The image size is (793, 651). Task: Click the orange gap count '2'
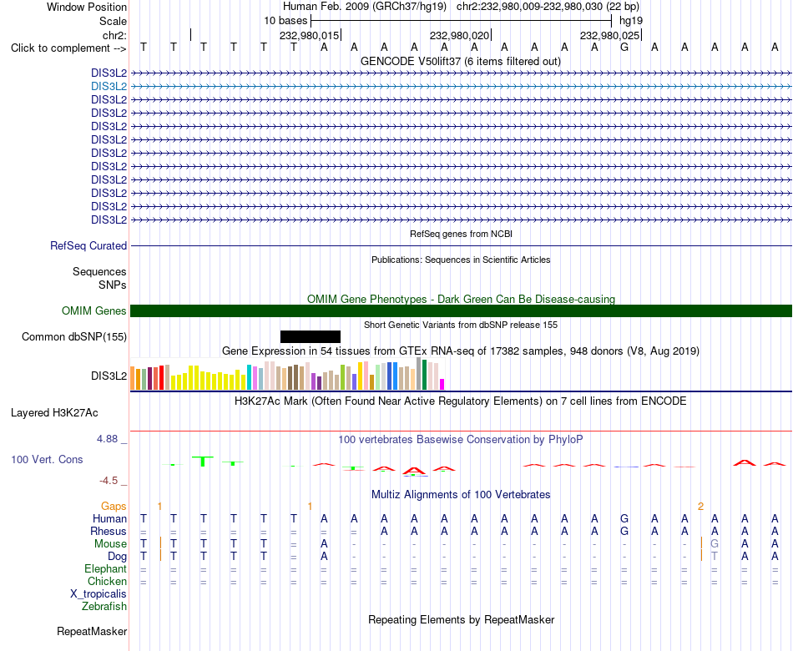700,507
